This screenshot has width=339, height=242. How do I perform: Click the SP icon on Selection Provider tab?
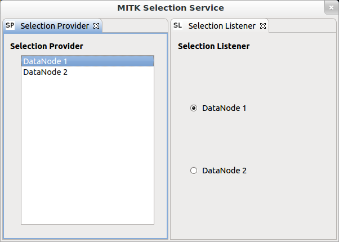point(10,25)
